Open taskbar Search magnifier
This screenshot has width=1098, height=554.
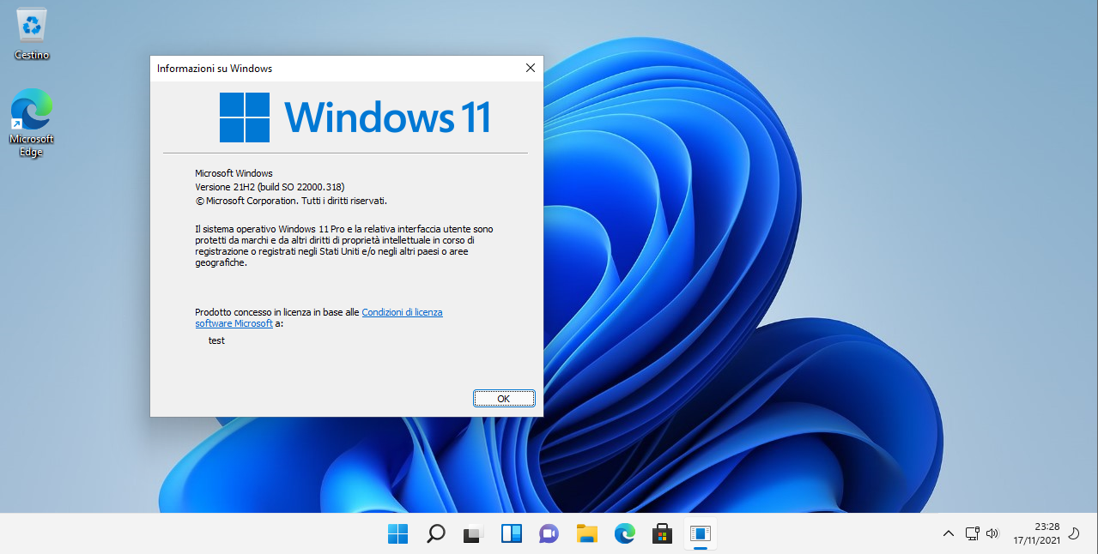[x=435, y=533]
